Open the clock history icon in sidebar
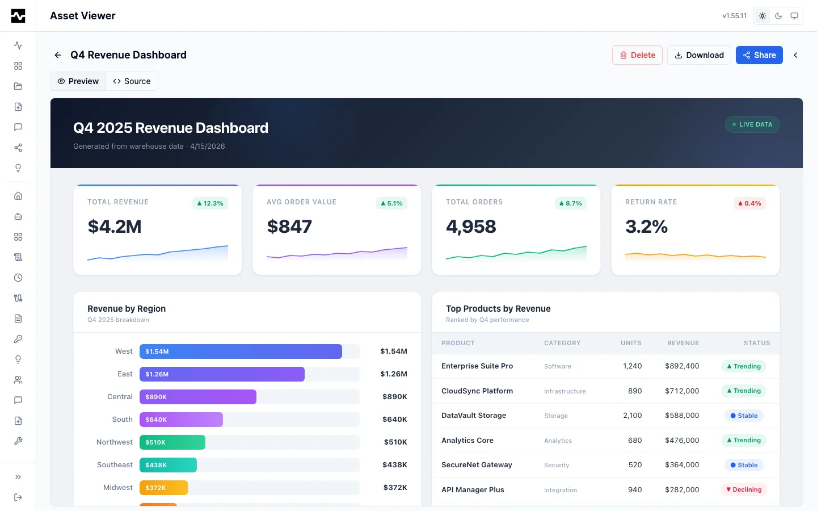This screenshot has height=511, width=817. coord(18,278)
